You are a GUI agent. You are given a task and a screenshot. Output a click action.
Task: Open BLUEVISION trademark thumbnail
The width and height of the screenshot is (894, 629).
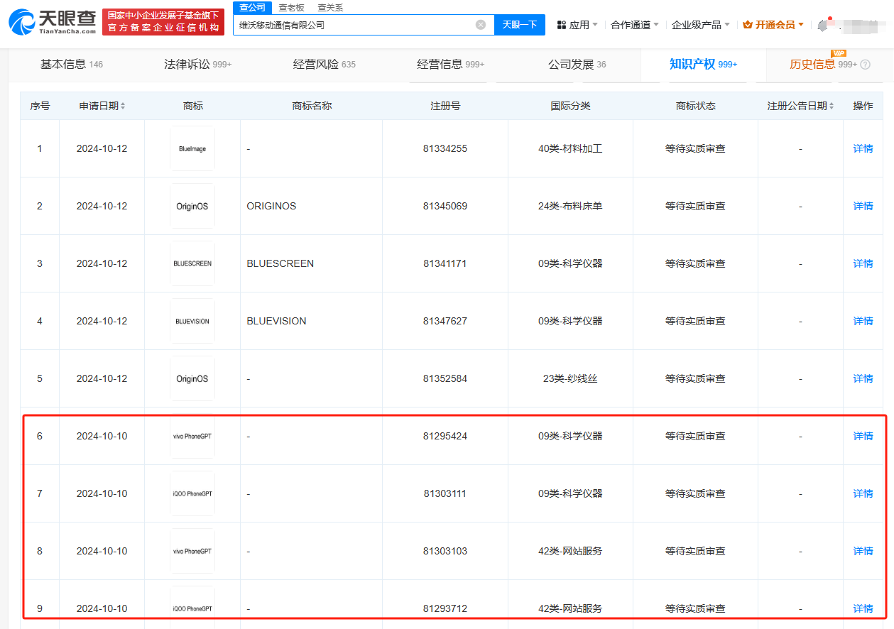click(x=192, y=321)
